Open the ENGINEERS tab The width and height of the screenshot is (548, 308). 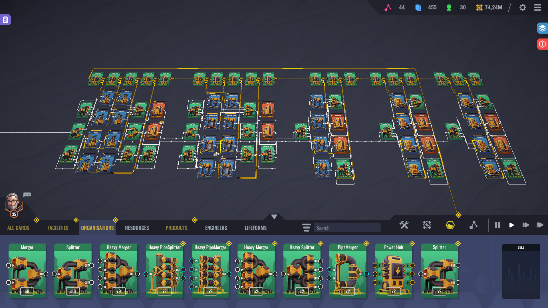(216, 228)
